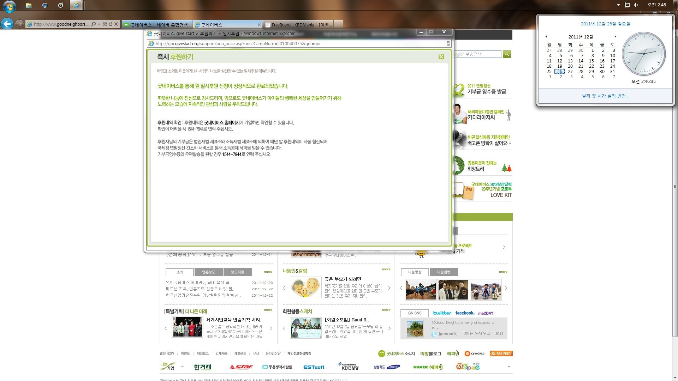Go to previous month in the calendar
The height and width of the screenshot is (381, 678).
[x=546, y=37]
